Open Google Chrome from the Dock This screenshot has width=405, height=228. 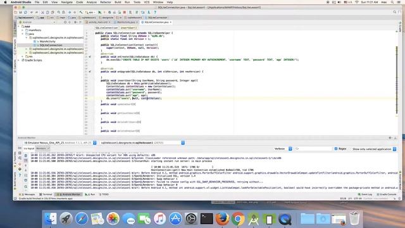click(x=238, y=219)
